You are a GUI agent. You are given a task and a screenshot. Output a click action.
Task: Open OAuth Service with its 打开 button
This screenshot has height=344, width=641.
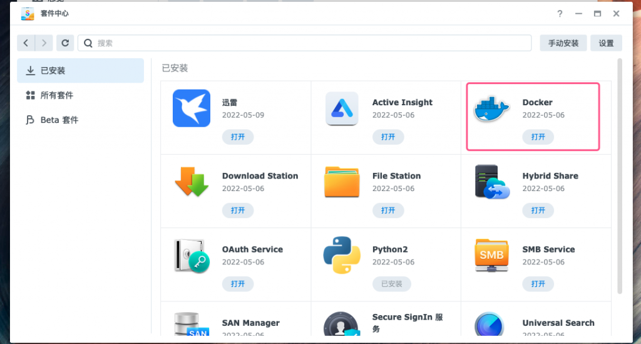pyautogui.click(x=238, y=284)
